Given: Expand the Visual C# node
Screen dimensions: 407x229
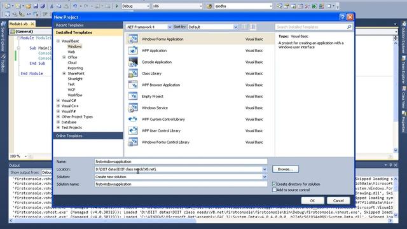Looking at the screenshot, I should click(x=58, y=101).
